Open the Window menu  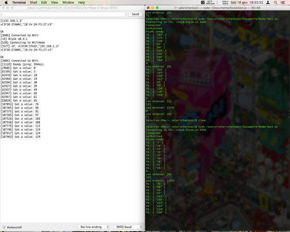pyautogui.click(x=68, y=2)
